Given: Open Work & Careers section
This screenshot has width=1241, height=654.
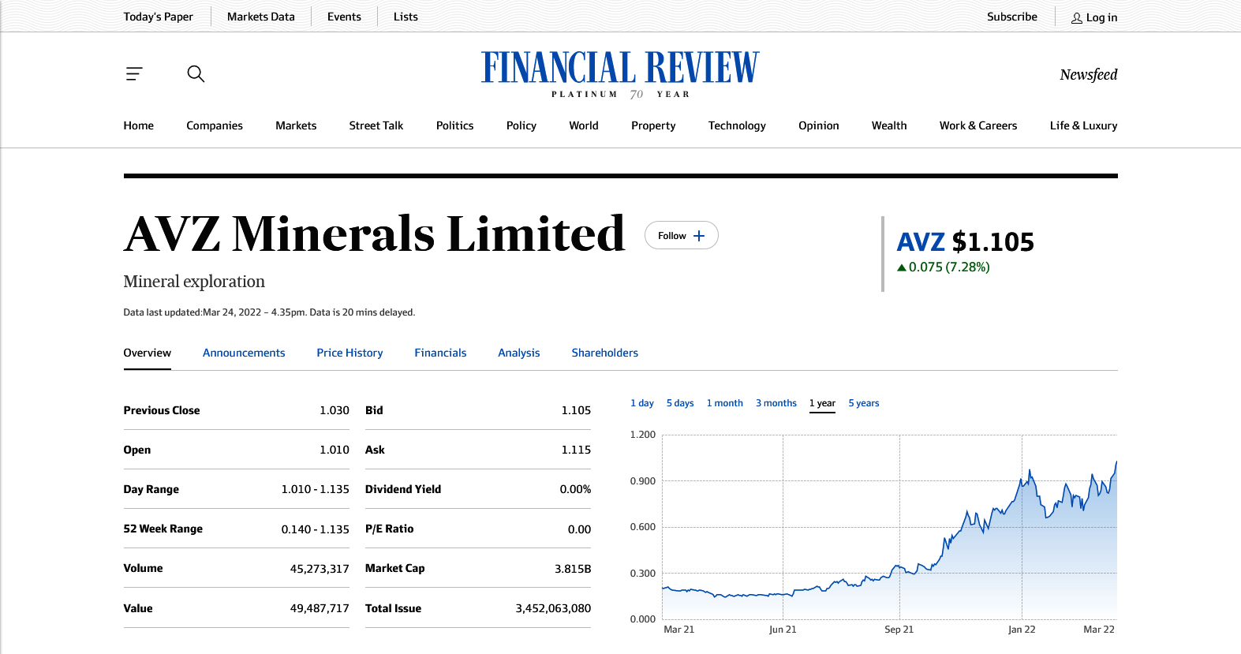Looking at the screenshot, I should point(978,125).
